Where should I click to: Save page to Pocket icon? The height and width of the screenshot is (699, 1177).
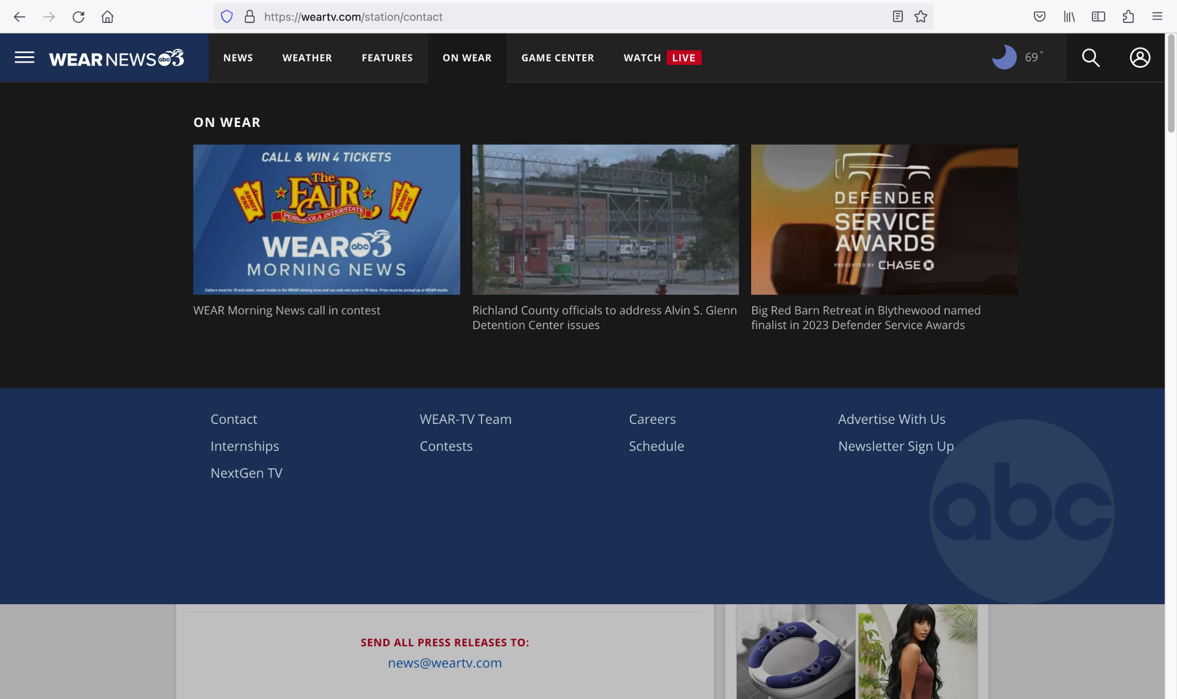coord(1039,17)
